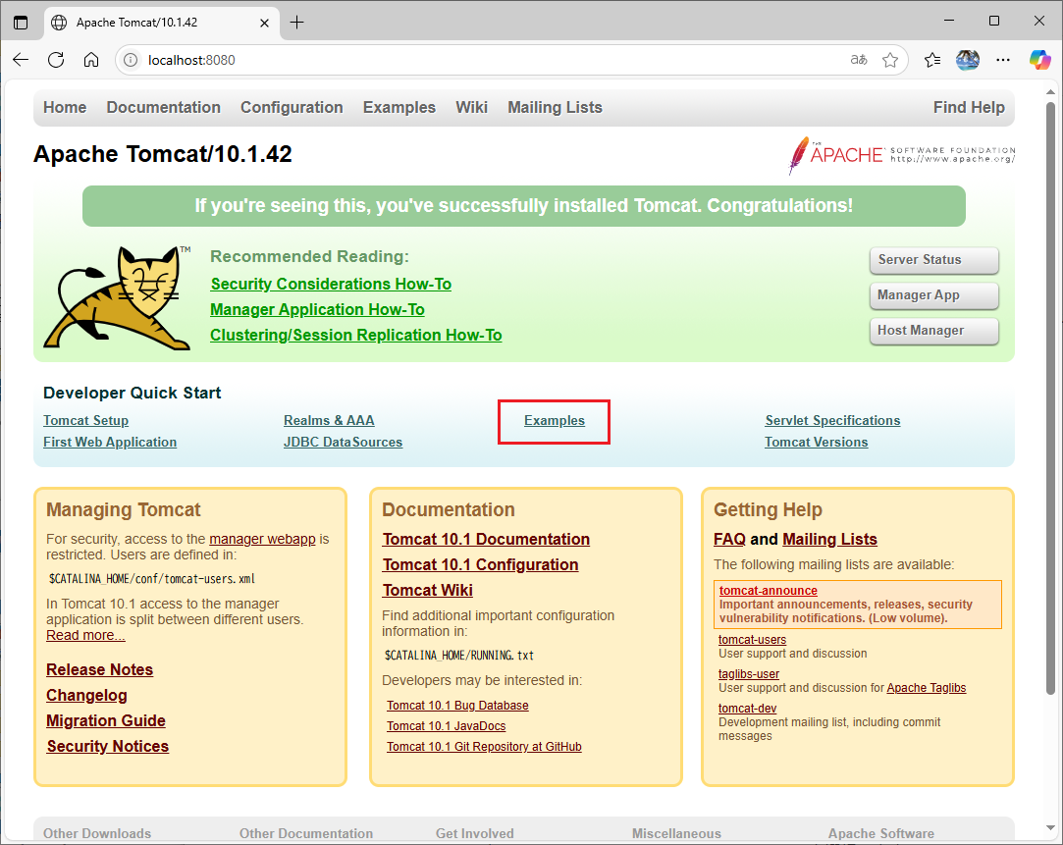This screenshot has width=1063, height=845.
Task: Click the localhost:8080 address bar
Action: pos(491,60)
